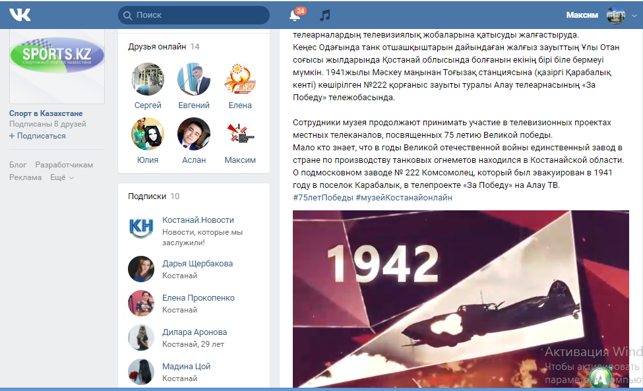Open the music note icon
The image size is (643, 391).
(x=324, y=15)
